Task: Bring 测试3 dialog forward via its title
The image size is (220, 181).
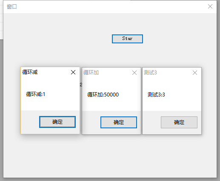Action: pos(150,73)
